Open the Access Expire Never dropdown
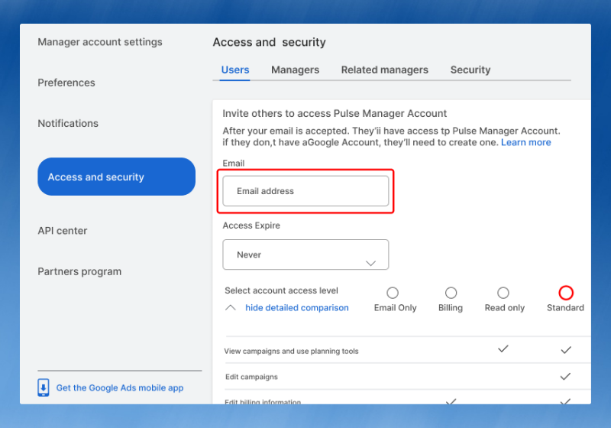Image resolution: width=611 pixels, height=428 pixels. (305, 255)
